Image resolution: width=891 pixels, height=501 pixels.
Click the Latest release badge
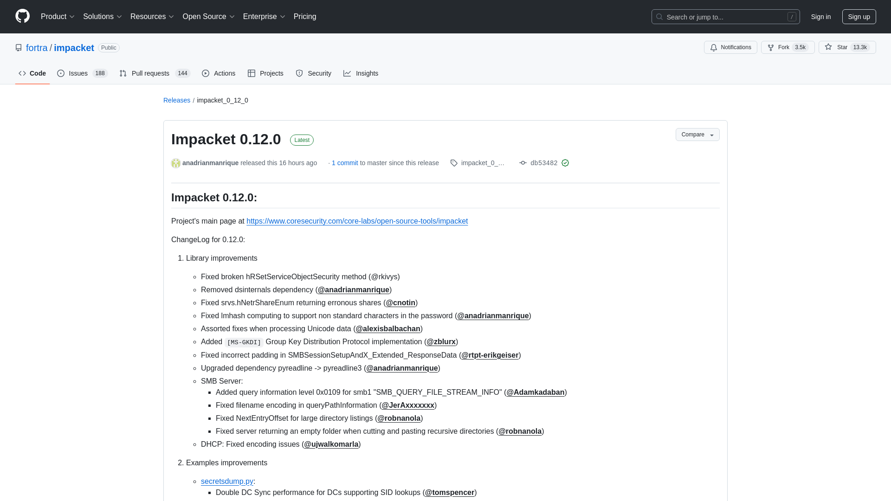point(302,140)
